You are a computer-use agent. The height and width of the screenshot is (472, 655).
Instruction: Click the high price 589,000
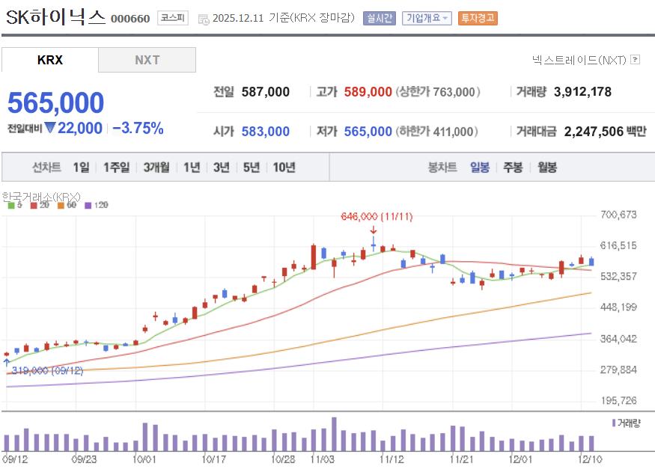click(x=368, y=92)
